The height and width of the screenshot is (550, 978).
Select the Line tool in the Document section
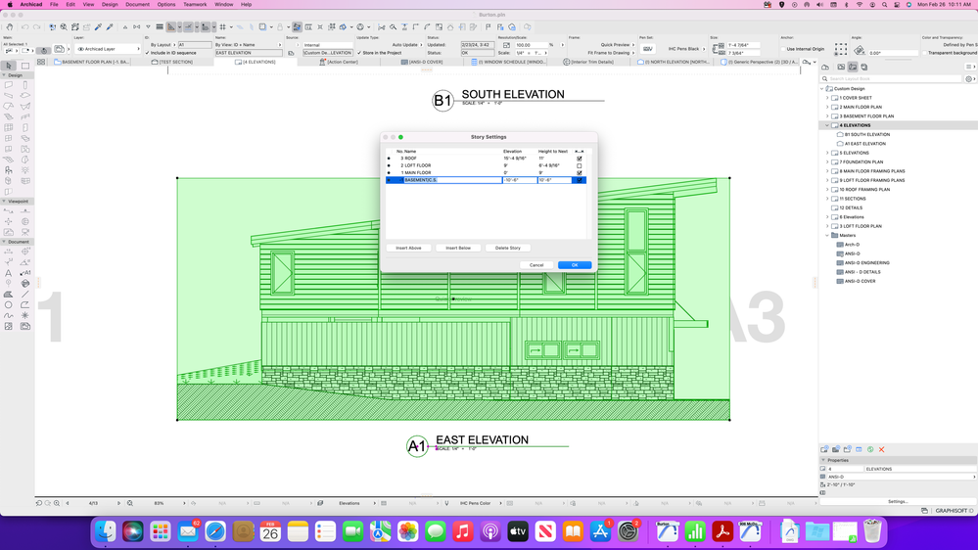click(24, 295)
